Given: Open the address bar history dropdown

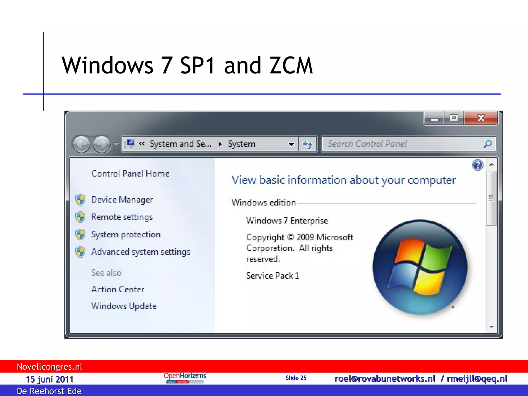Looking at the screenshot, I should pos(291,144).
